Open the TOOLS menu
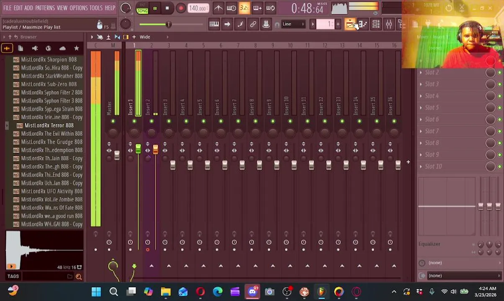 tap(96, 8)
